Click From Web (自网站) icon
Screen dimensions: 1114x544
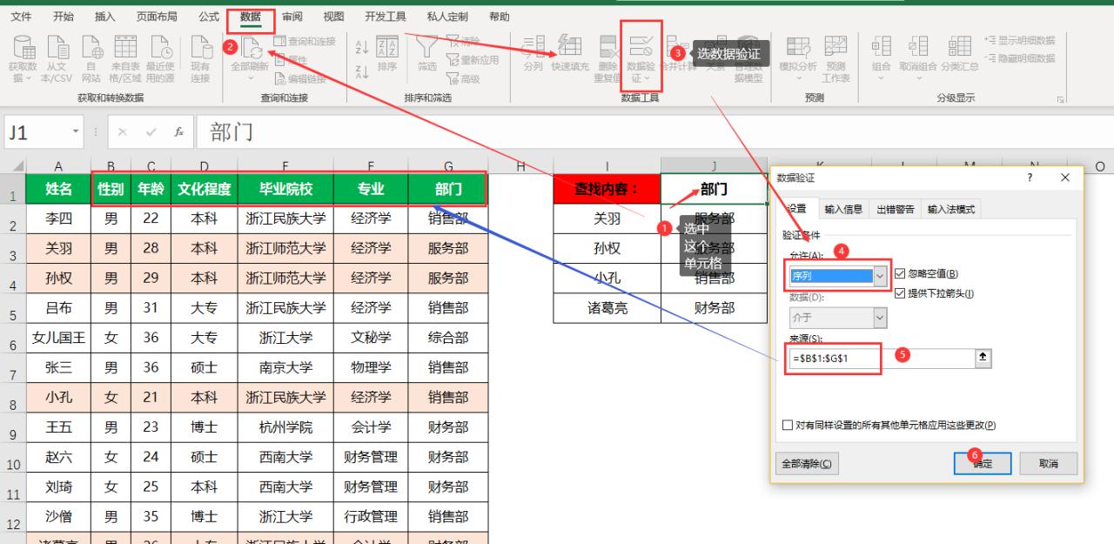91,47
